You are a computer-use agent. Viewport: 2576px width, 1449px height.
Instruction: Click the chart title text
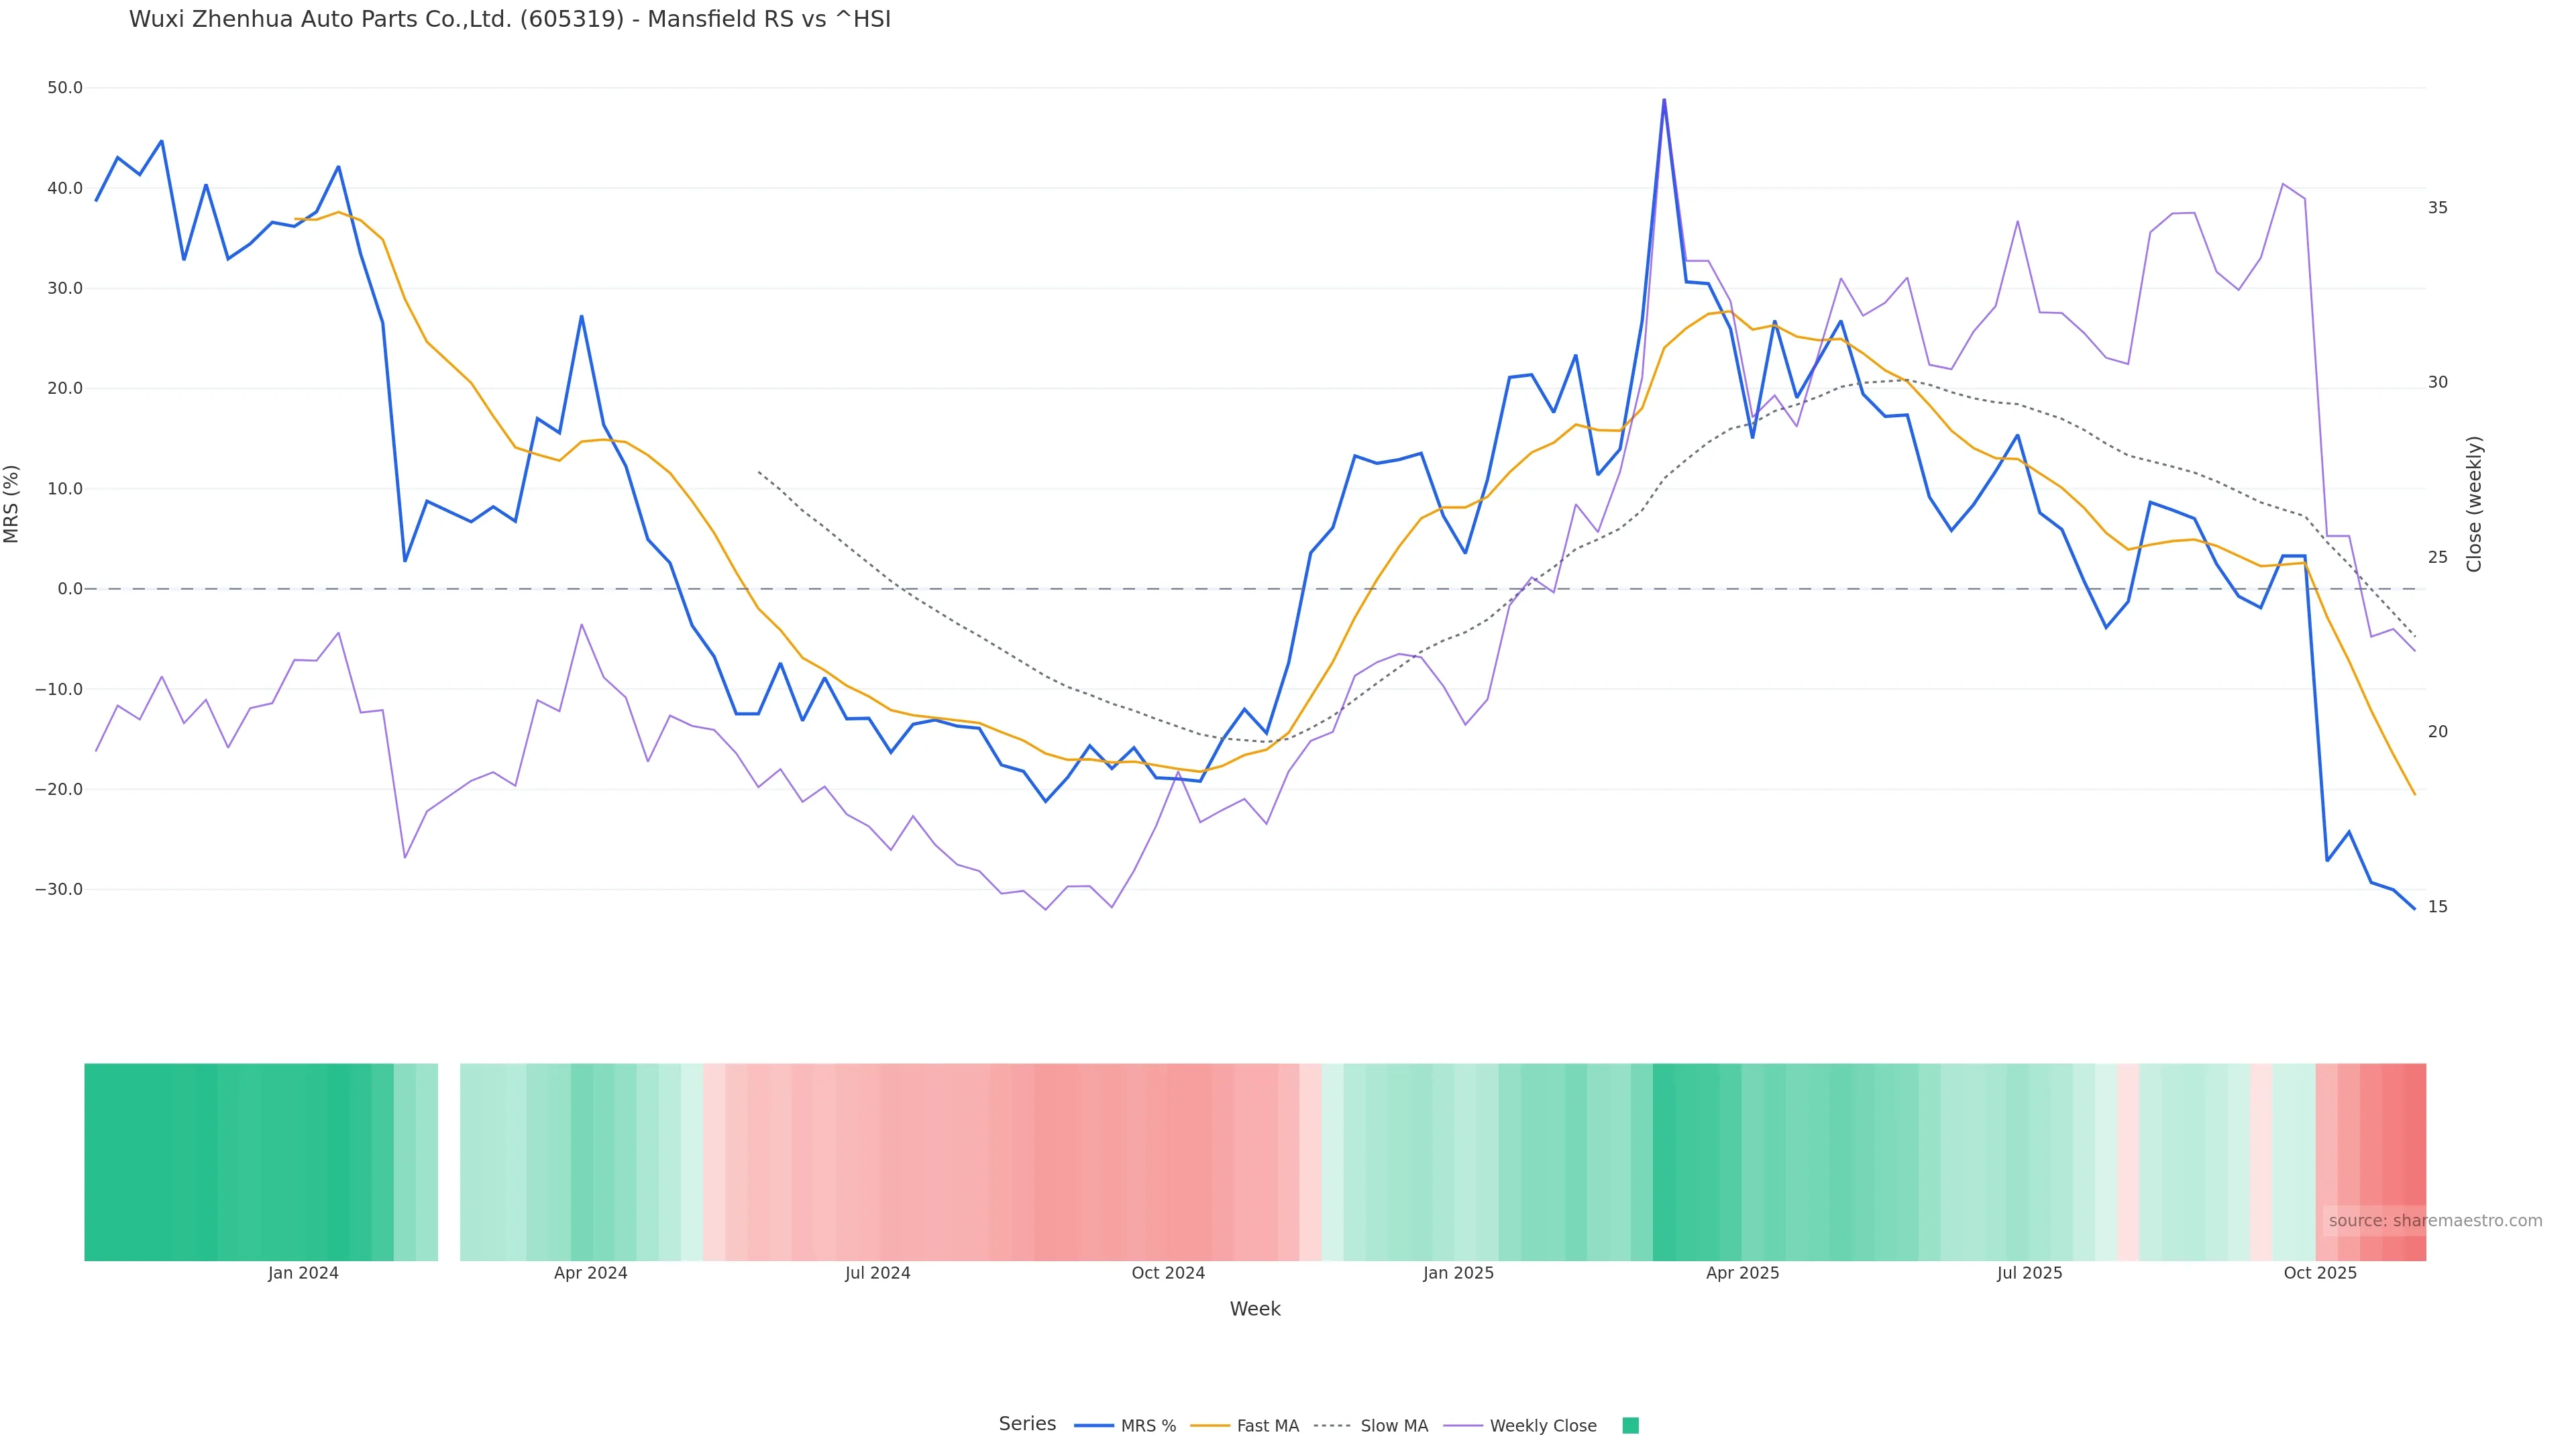[509, 20]
